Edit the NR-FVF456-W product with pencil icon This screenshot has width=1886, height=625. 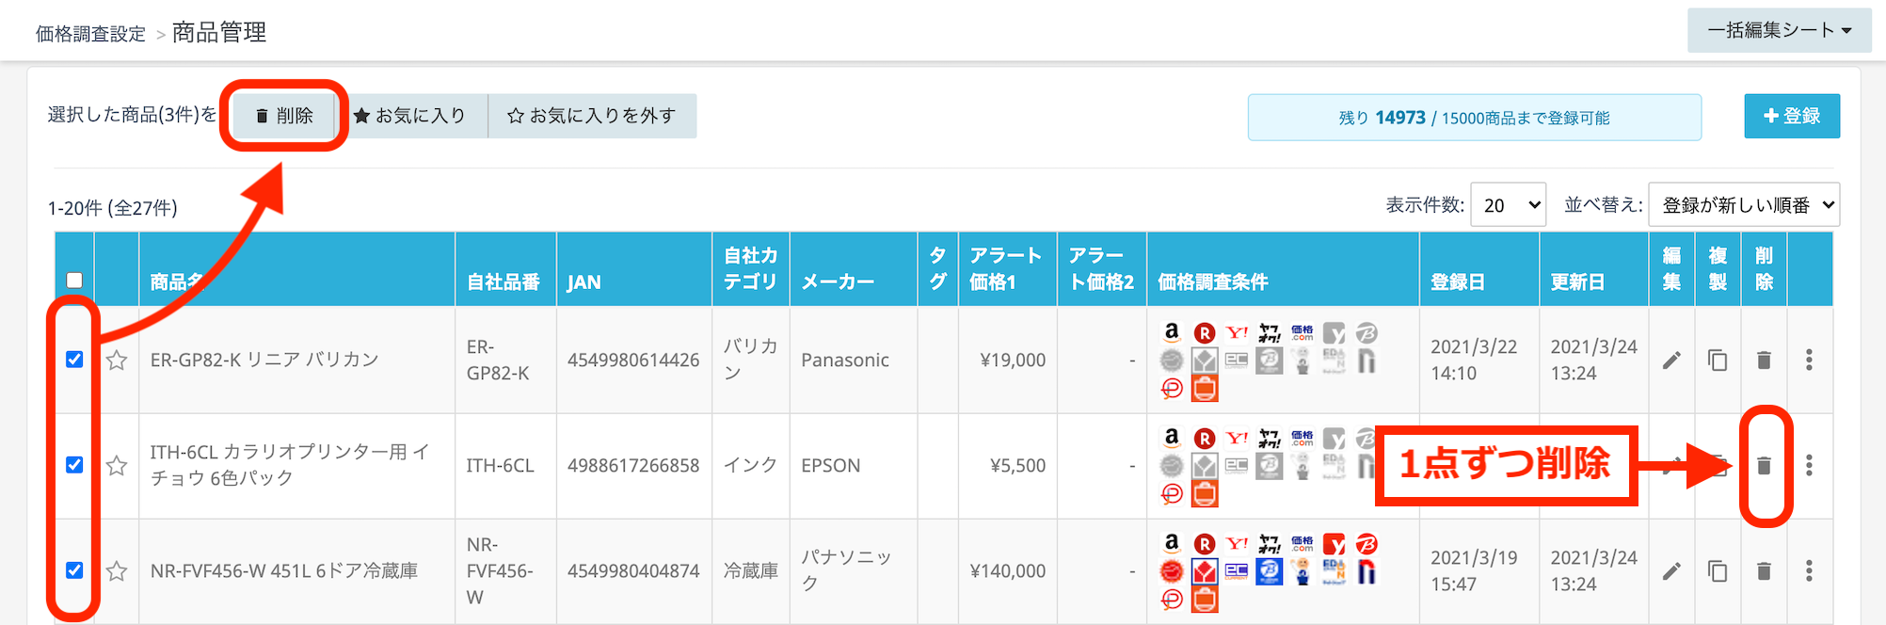1671,570
